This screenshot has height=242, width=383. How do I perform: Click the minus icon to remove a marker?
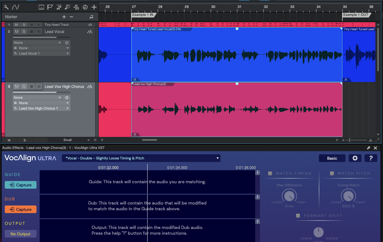(71, 17)
